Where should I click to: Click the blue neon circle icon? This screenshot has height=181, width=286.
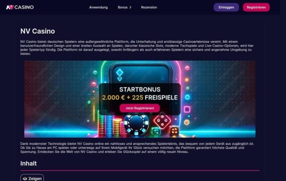coord(187,97)
